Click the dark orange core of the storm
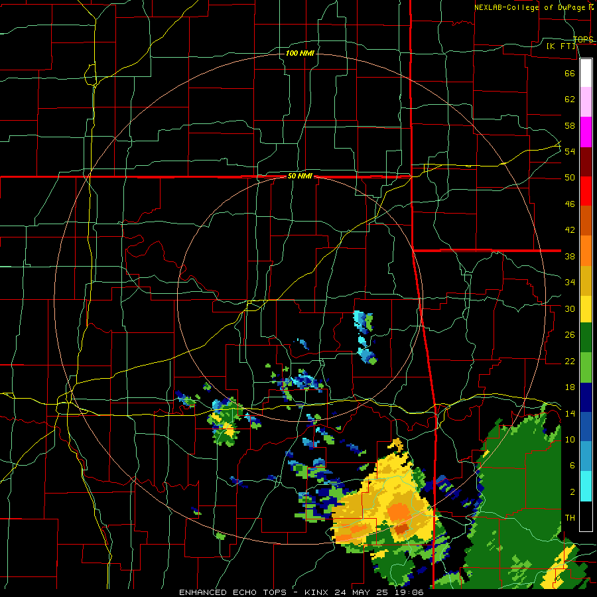 click(401, 529)
